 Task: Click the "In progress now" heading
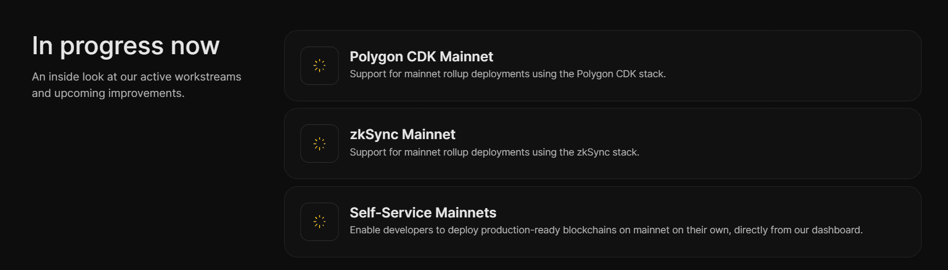[x=126, y=45]
